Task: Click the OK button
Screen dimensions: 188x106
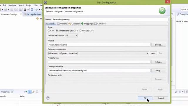Action: [x=145, y=98]
